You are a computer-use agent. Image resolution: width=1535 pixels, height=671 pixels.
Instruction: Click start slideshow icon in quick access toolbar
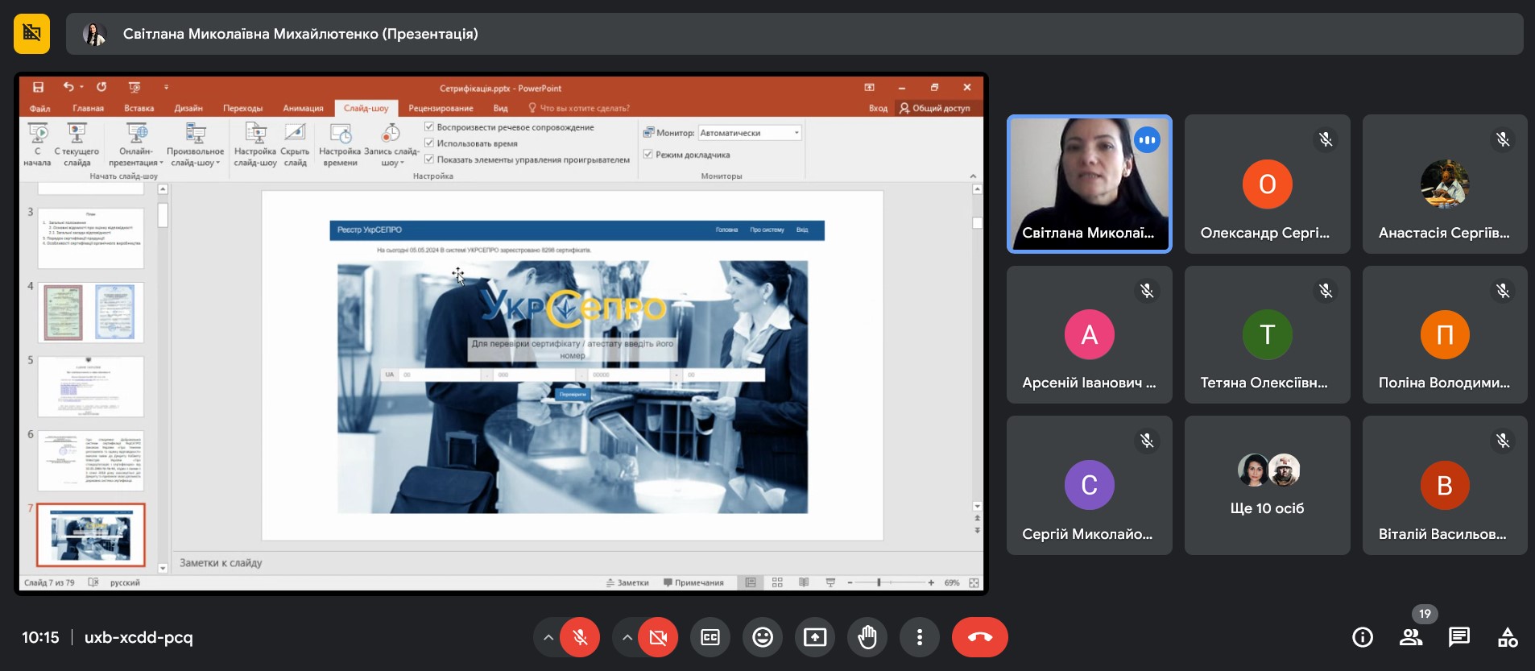134,87
